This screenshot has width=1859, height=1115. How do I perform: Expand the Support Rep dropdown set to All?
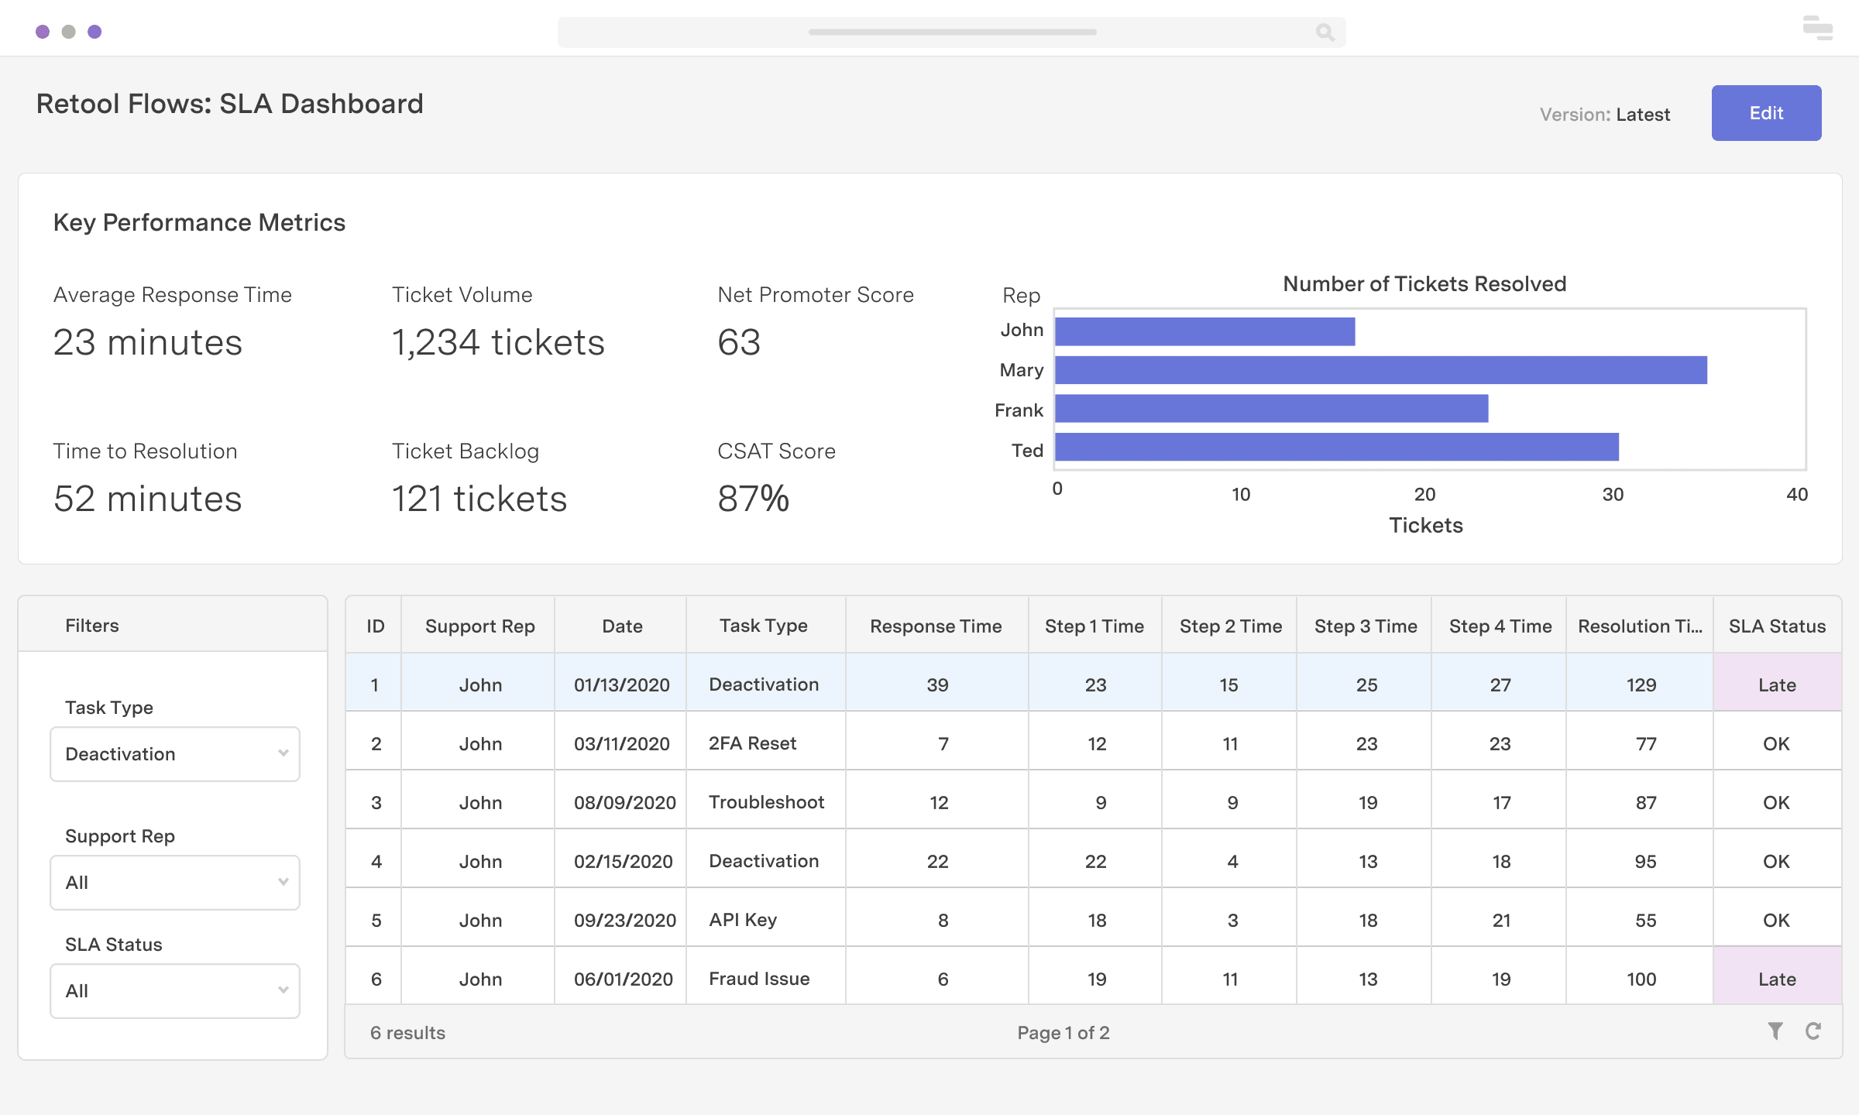tap(174, 882)
